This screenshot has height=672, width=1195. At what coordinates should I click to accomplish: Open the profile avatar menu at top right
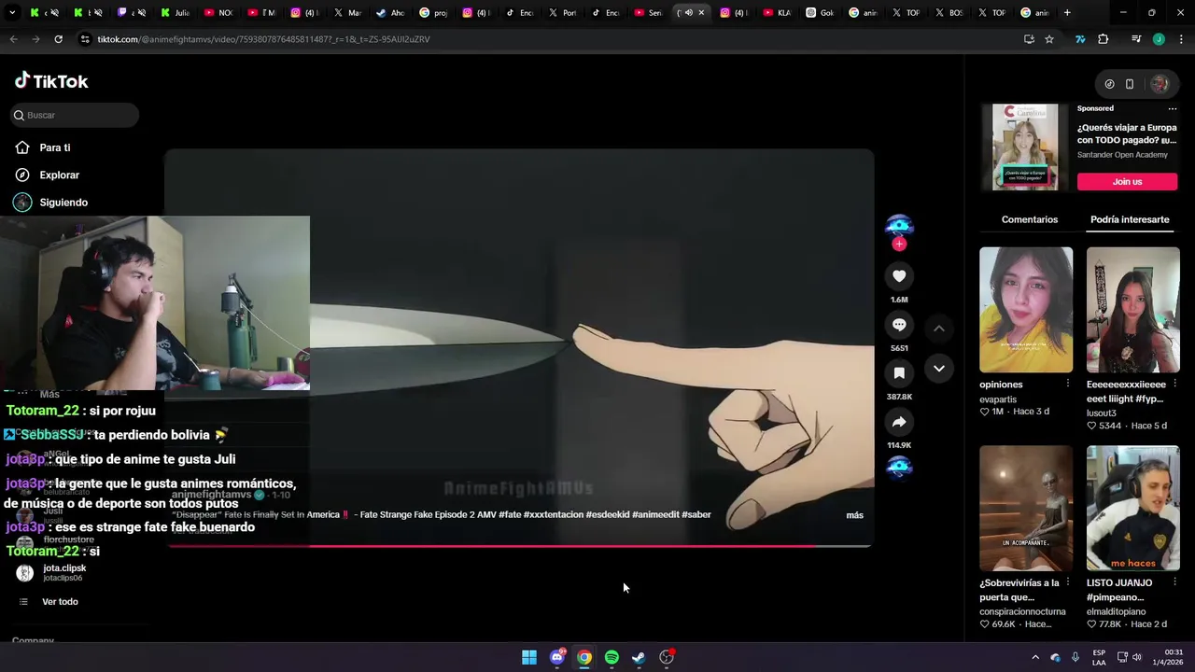[x=1160, y=84]
